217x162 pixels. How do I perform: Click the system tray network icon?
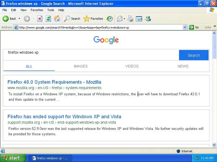coord(197,158)
